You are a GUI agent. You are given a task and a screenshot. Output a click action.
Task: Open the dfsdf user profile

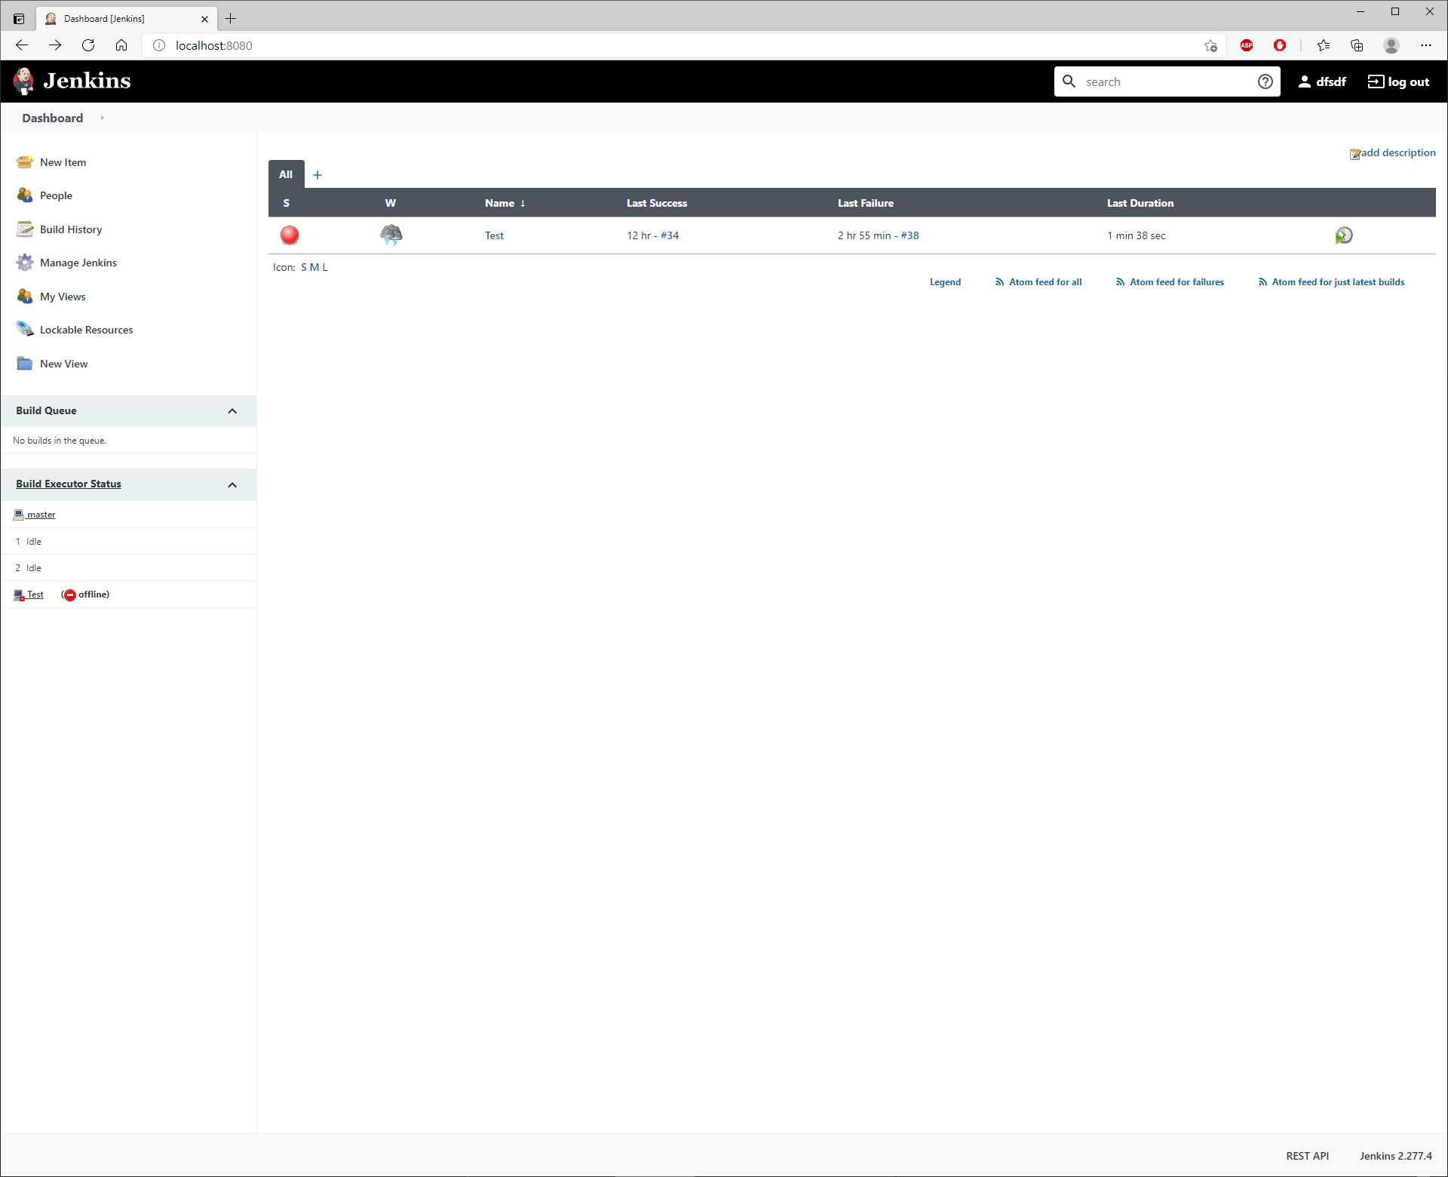[1321, 81]
